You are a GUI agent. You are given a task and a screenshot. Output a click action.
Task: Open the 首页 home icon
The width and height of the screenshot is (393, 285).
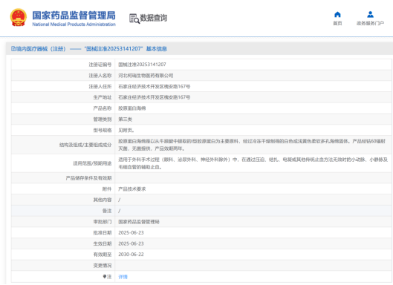337,15
